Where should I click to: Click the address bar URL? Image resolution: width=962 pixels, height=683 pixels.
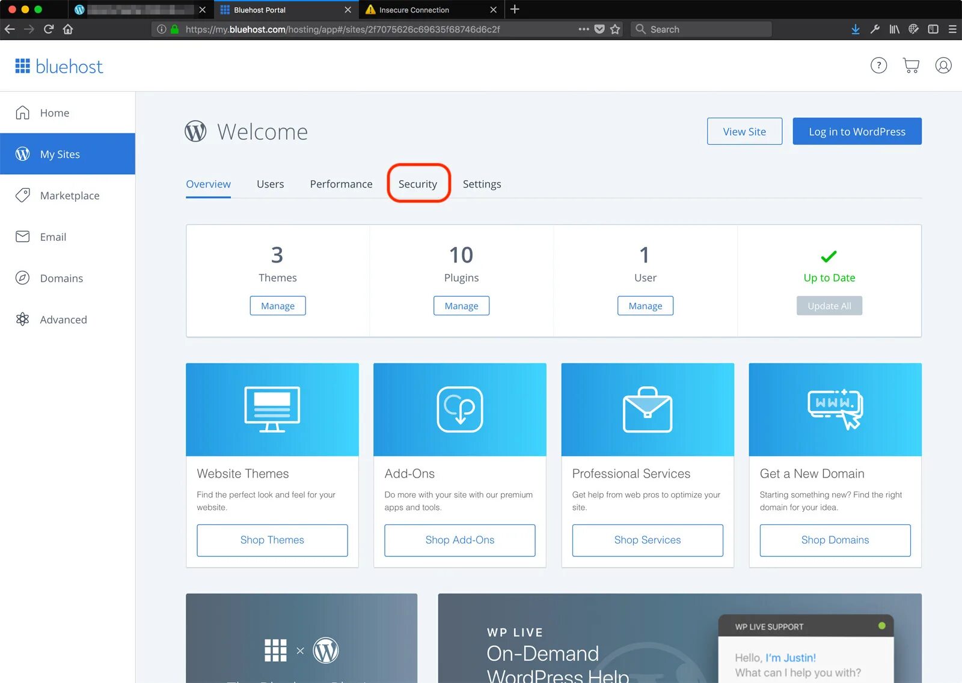click(343, 29)
